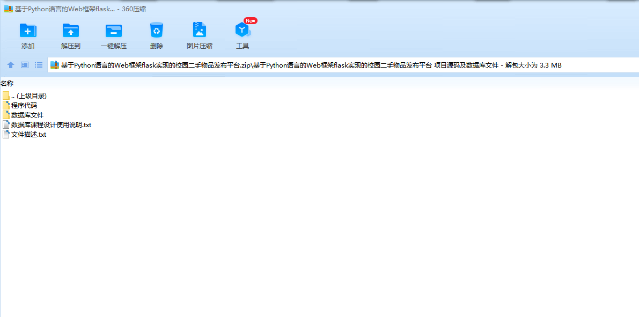Go up one level with up arrow
Screen dimensions: 639x317
point(11,65)
